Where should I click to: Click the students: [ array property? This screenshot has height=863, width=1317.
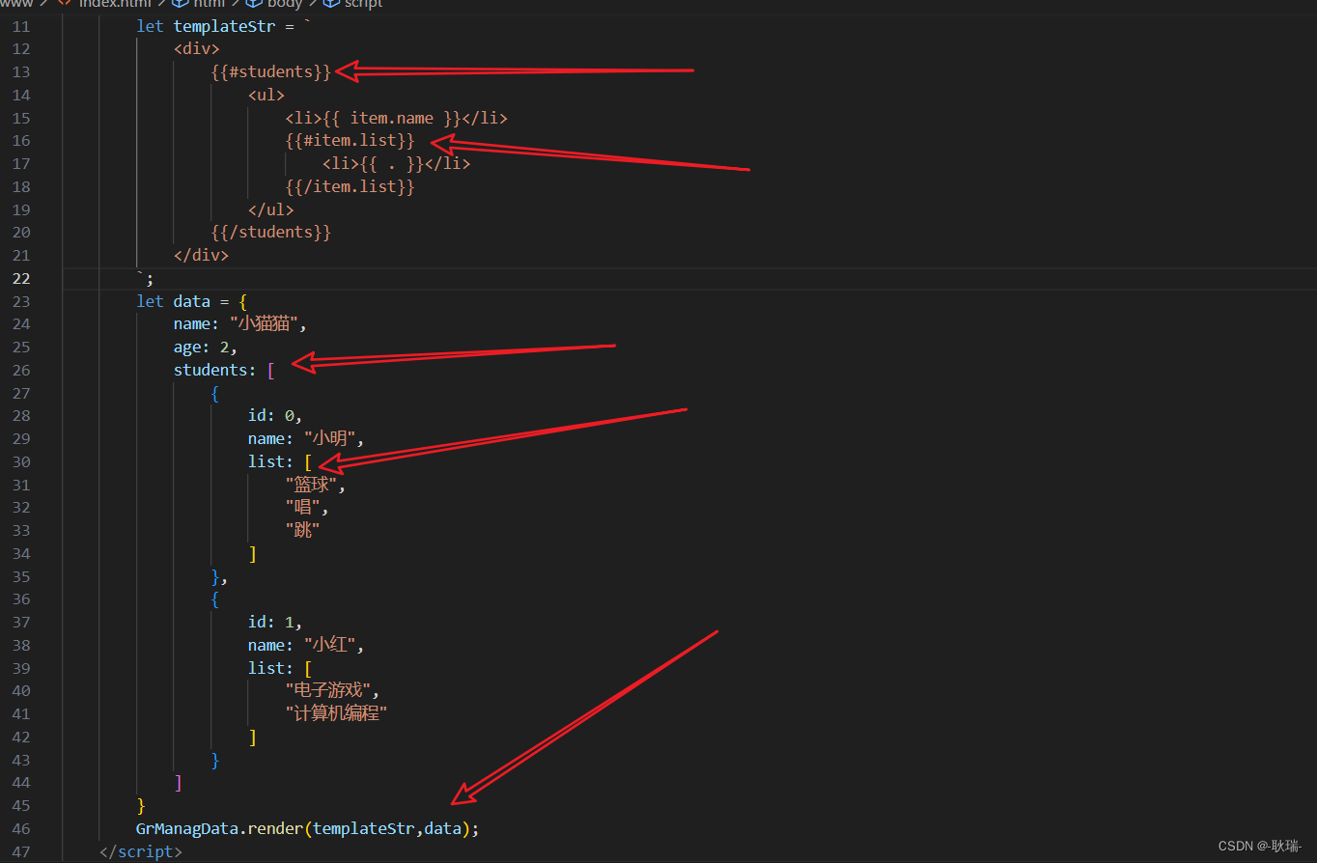(x=225, y=370)
